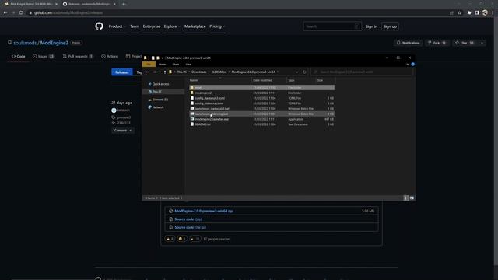
Task: Click the rocket reaction button
Action: [195, 239]
